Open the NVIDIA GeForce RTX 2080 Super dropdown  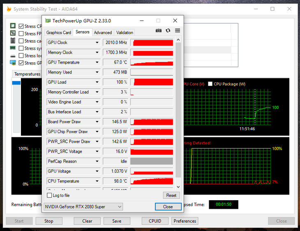120,207
